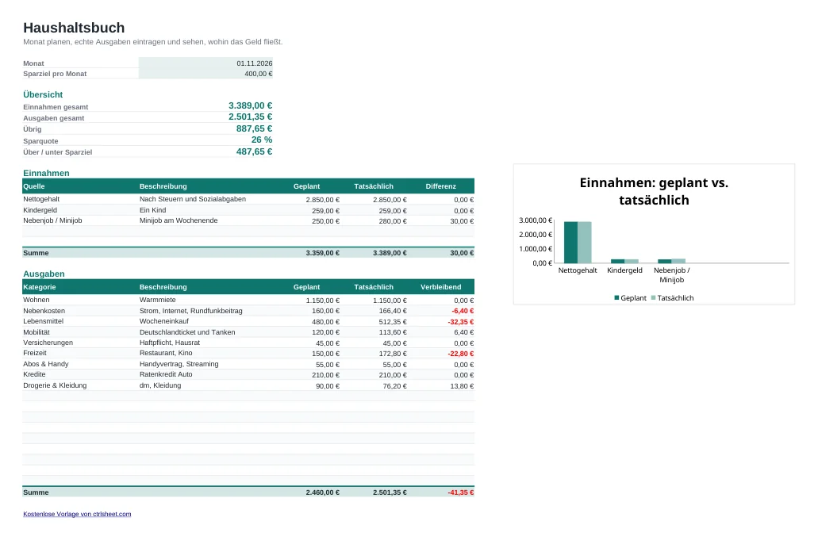Select the Kredite category cell
818x540 pixels.
(80, 374)
